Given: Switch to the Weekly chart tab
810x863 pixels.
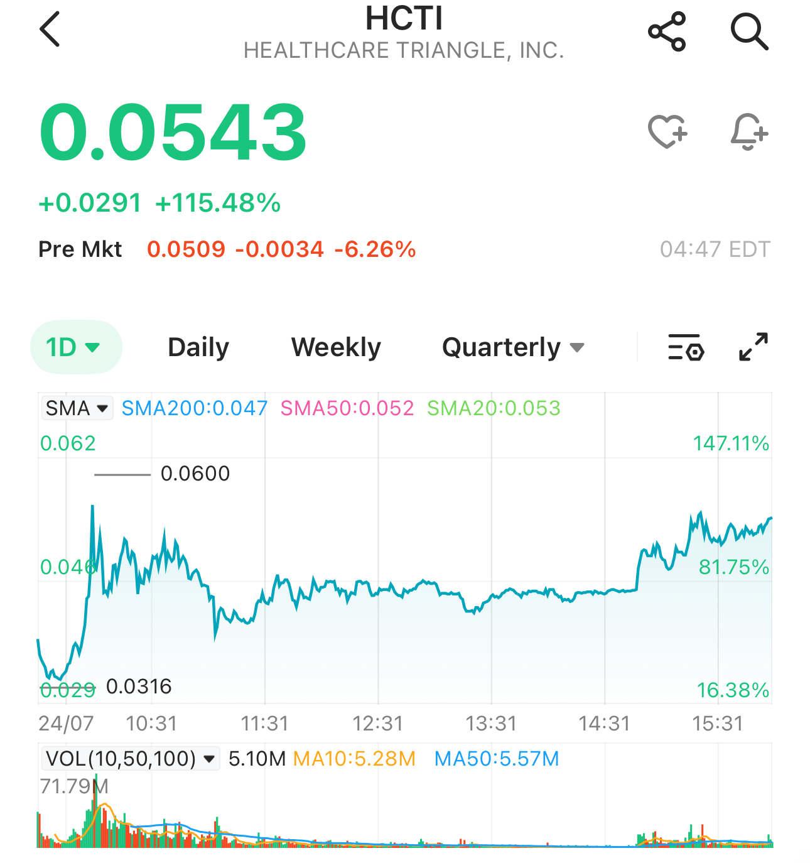Looking at the screenshot, I should (x=336, y=347).
